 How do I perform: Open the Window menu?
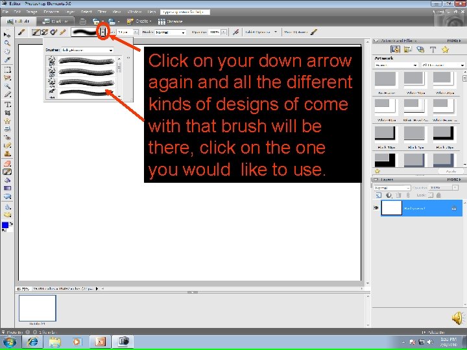tap(134, 12)
